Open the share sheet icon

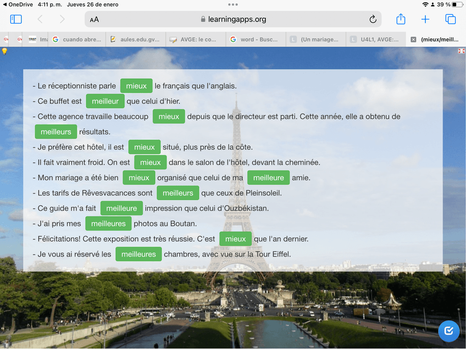pos(401,19)
